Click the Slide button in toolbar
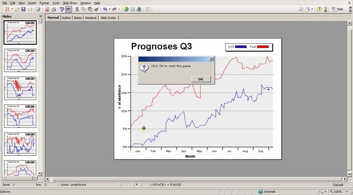This screenshot has height=195, width=353. point(338,9)
